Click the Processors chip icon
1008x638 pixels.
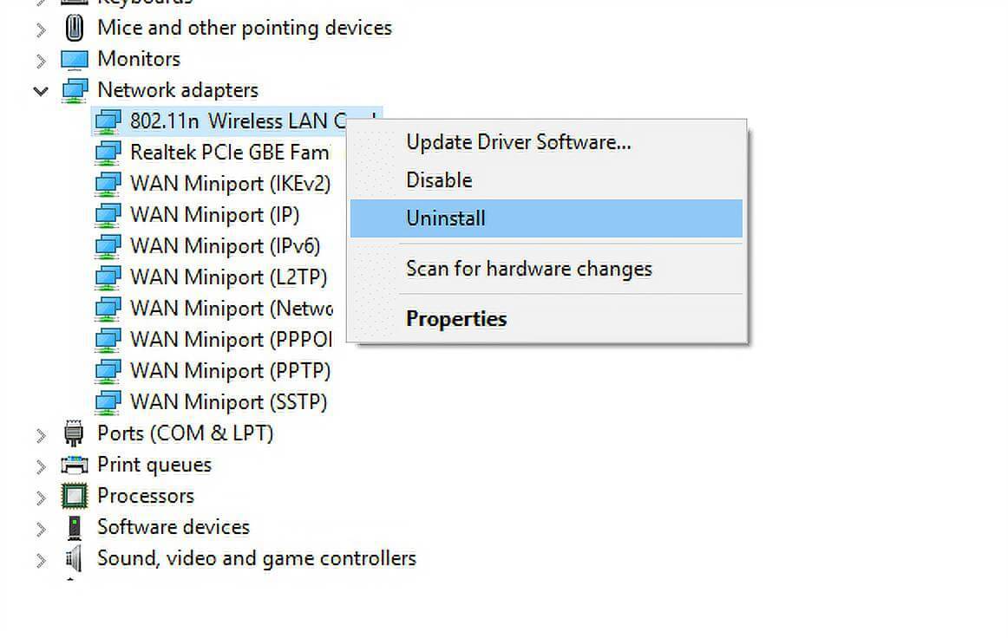[75, 496]
